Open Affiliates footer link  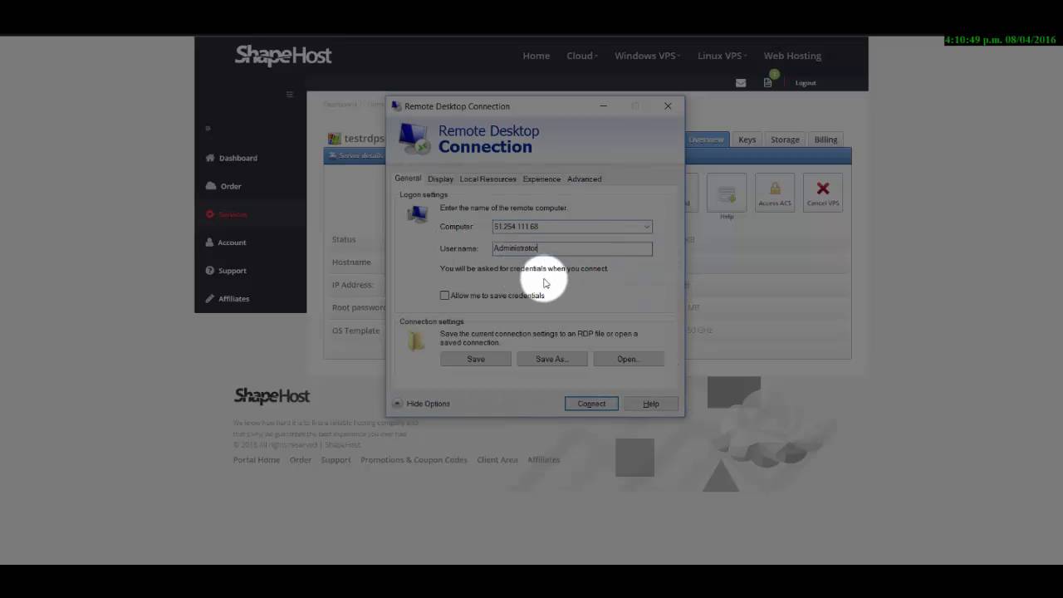pyautogui.click(x=544, y=460)
